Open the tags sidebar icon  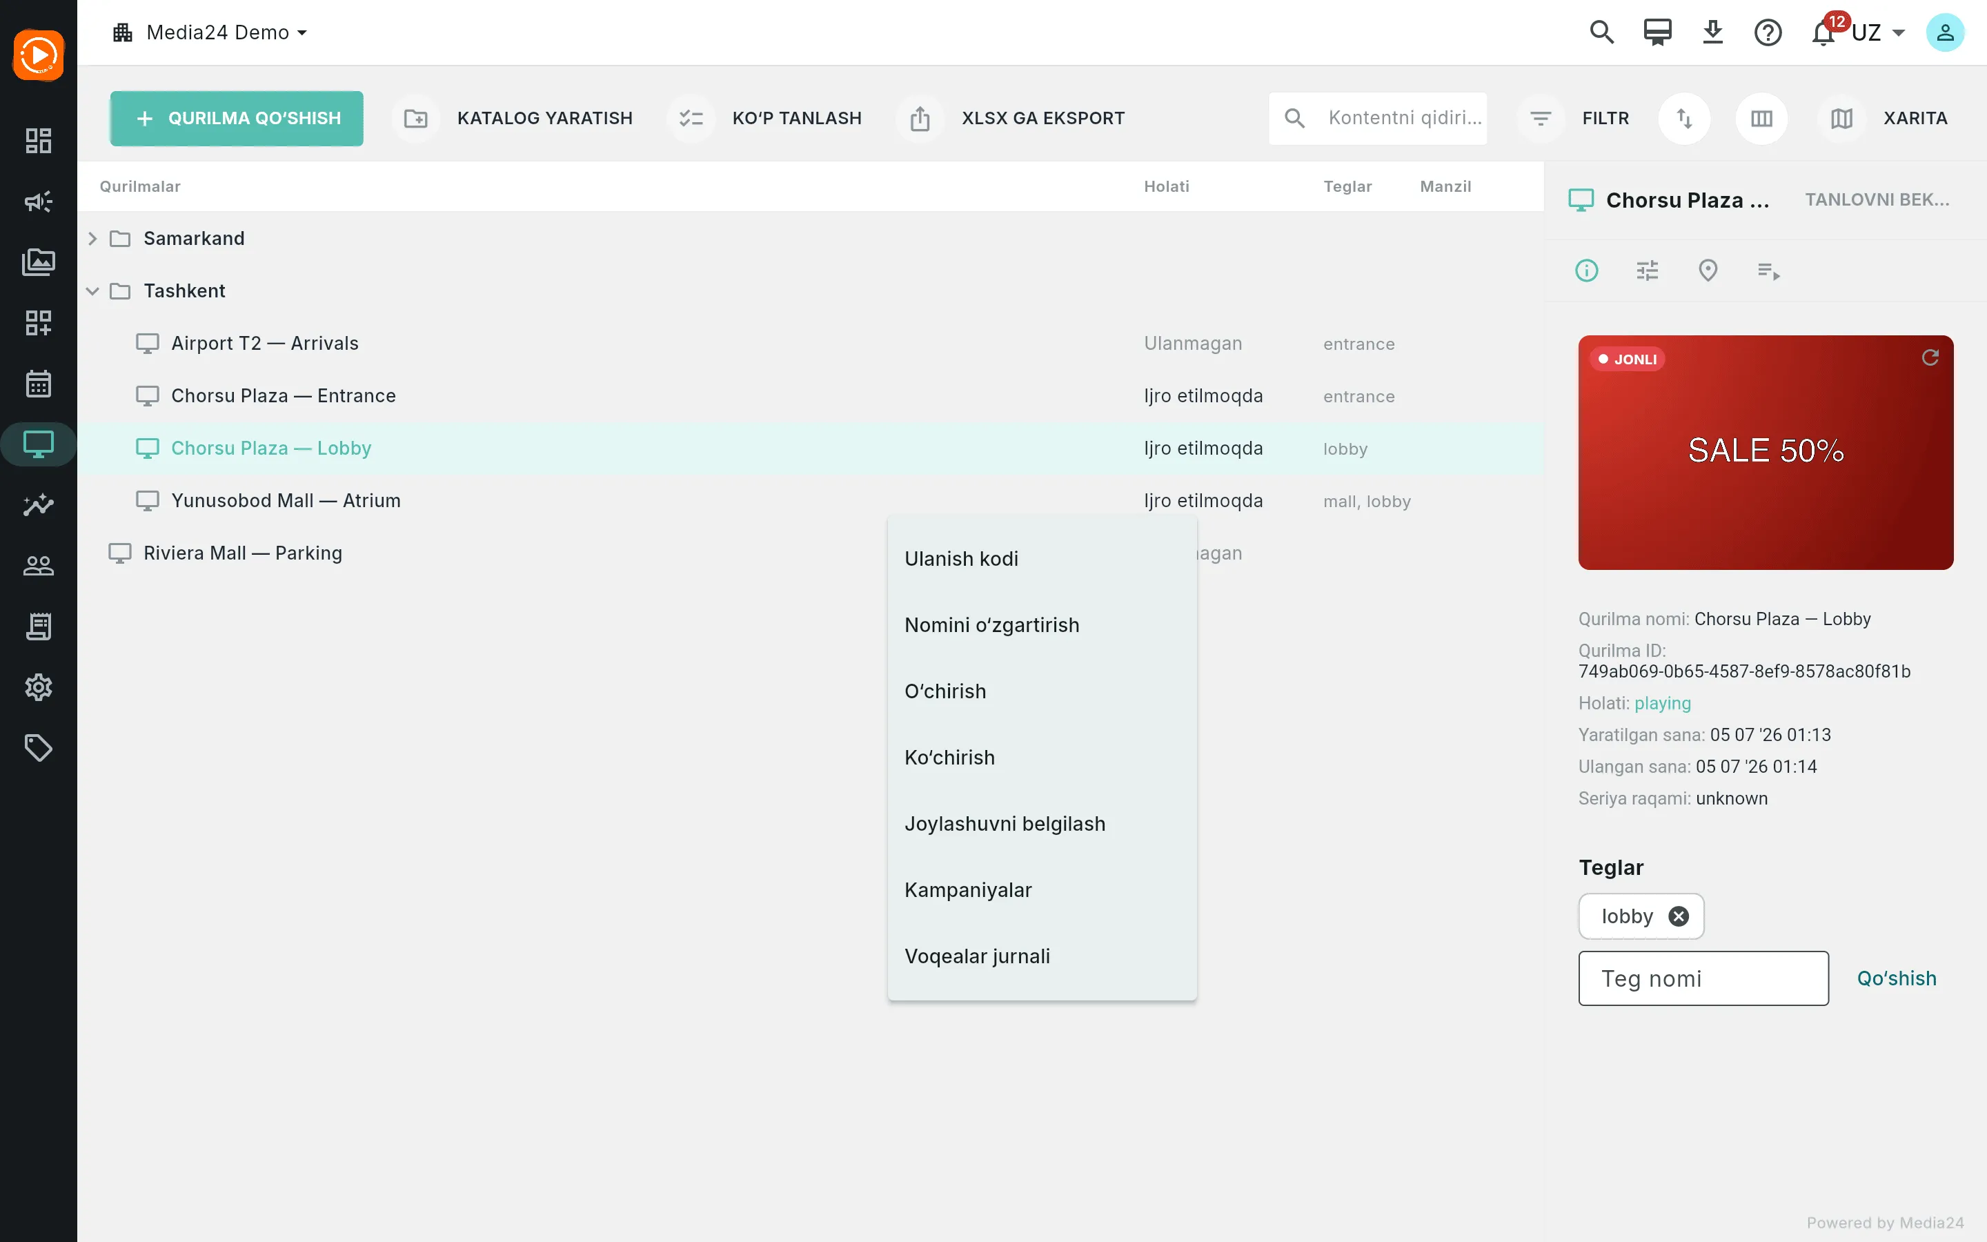coord(38,747)
